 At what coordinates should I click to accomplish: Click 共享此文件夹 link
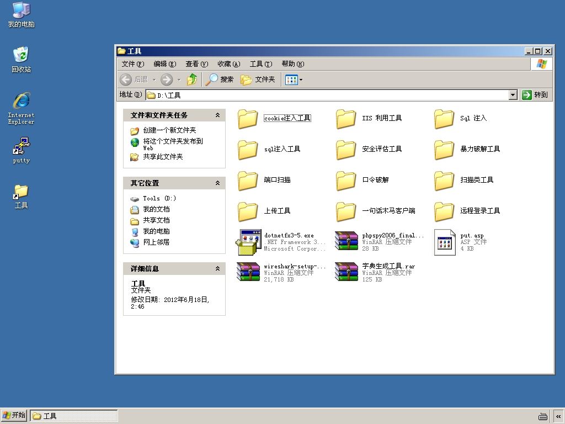(x=163, y=156)
